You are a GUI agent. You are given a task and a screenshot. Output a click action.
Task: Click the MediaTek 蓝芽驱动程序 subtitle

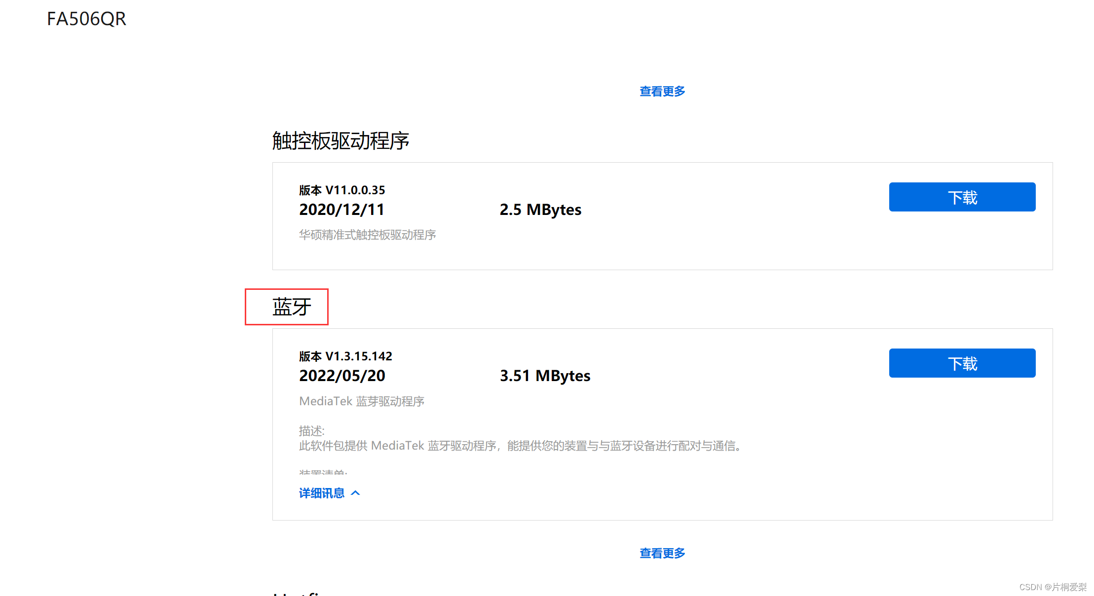coord(362,402)
